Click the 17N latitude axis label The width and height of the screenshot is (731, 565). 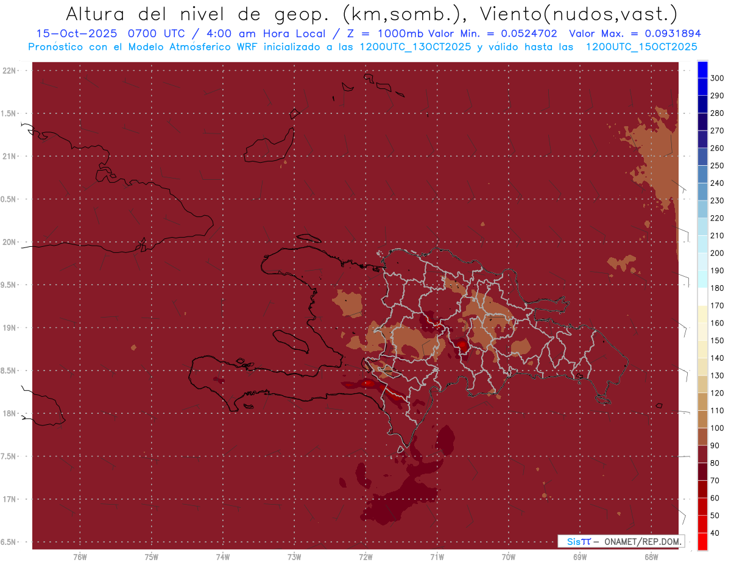click(11, 499)
